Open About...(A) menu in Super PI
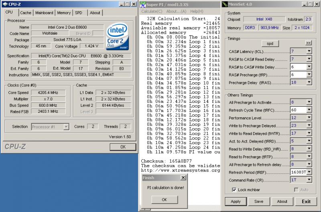 (176, 11)
